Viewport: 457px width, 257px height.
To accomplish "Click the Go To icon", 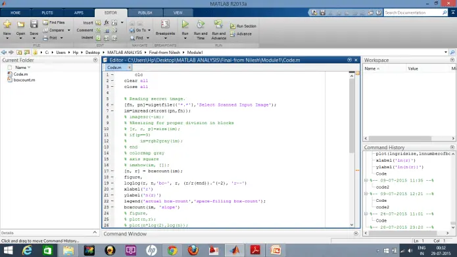I will click(x=132, y=30).
